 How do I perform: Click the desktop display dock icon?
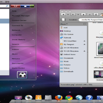18,98
